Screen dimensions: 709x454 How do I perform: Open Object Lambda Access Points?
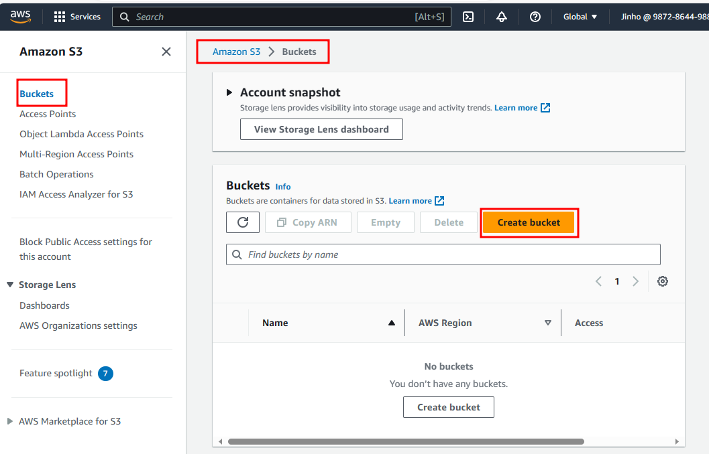tap(81, 134)
